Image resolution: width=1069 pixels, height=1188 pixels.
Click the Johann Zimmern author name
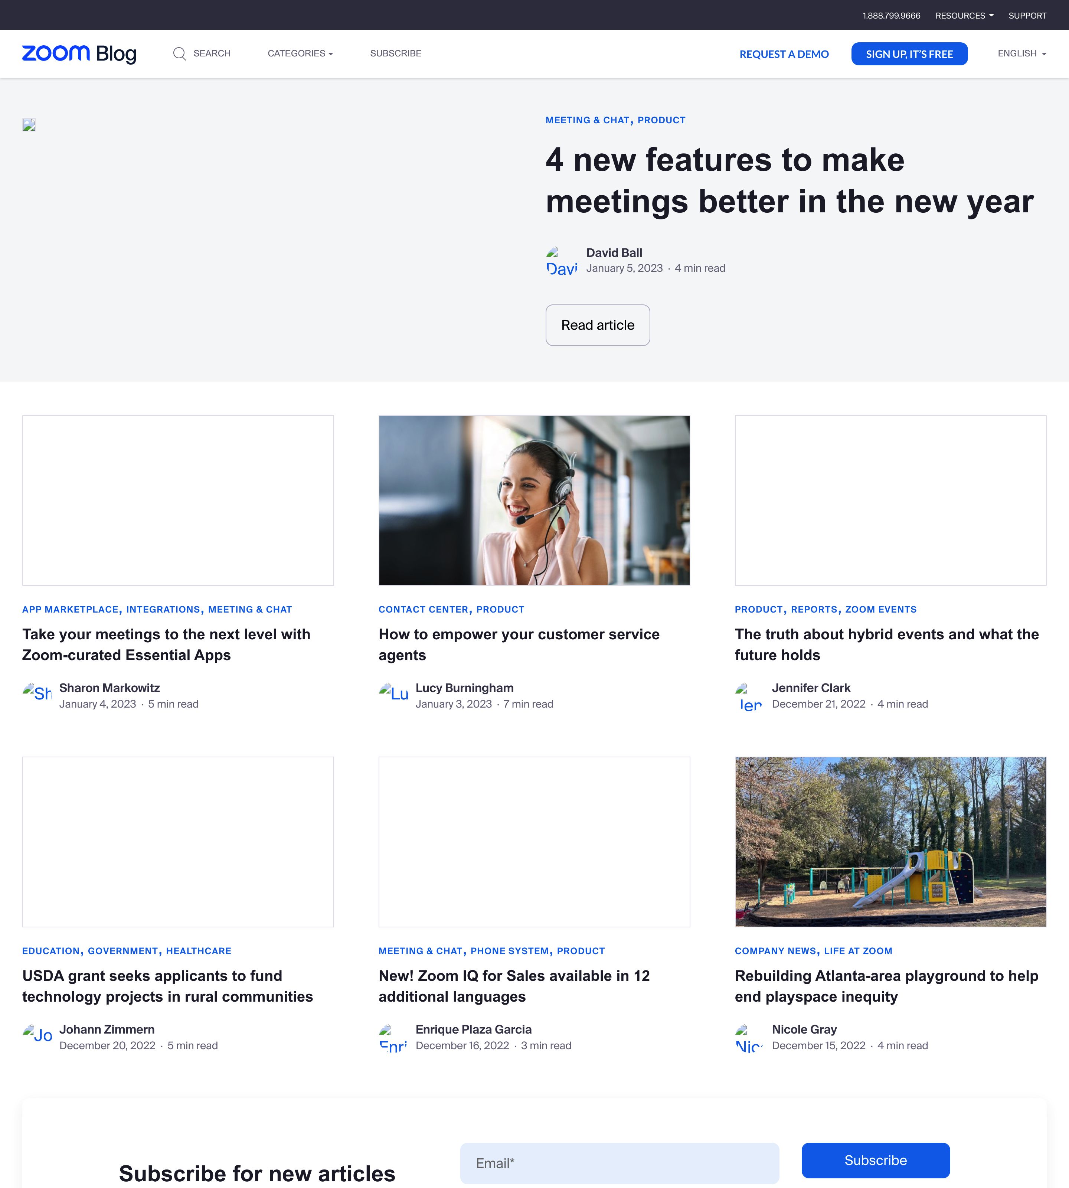pyautogui.click(x=107, y=1029)
